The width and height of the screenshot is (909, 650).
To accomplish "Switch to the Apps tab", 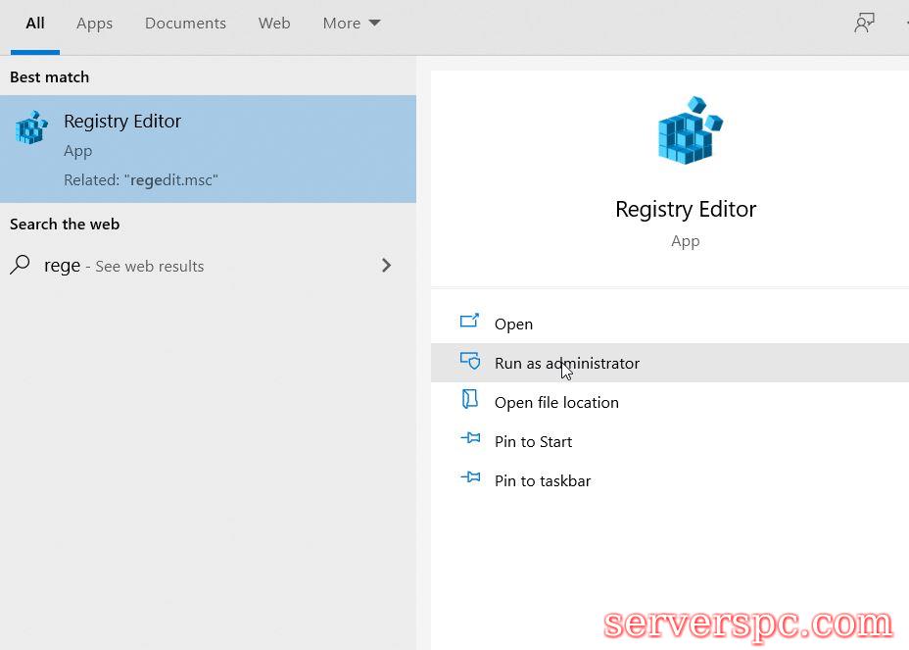I will point(95,24).
